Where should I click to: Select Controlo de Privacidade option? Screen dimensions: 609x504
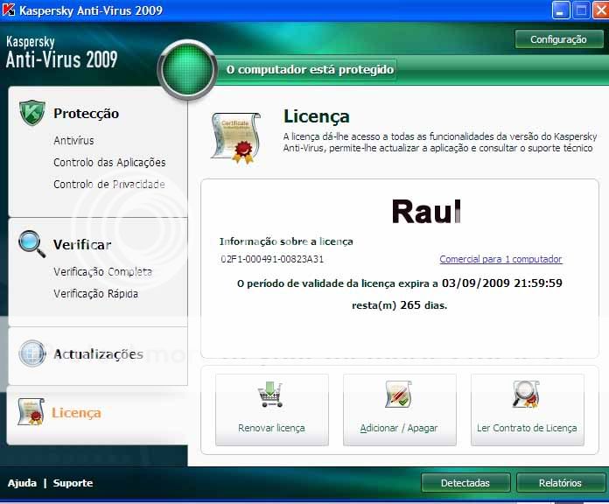[x=109, y=185]
